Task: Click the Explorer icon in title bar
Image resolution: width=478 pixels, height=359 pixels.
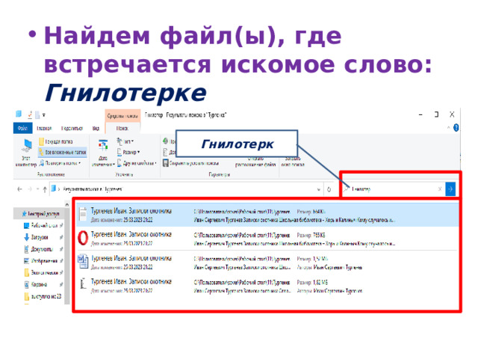Action: (x=19, y=114)
